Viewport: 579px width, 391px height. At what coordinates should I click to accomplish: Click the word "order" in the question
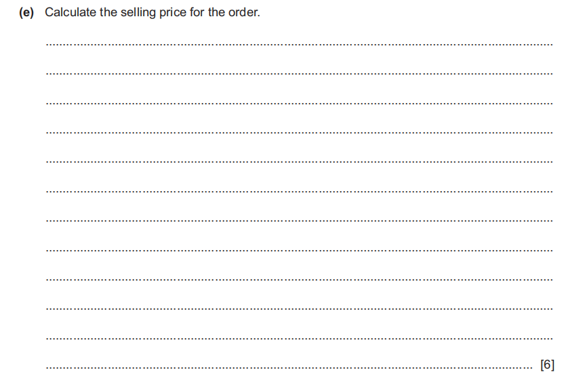(x=243, y=13)
